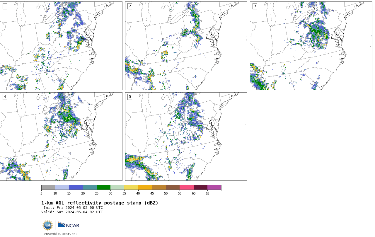Screen dimensions: 375x237
Task: Select the gray 5-10 dBZ swatch
Action: click(48, 187)
